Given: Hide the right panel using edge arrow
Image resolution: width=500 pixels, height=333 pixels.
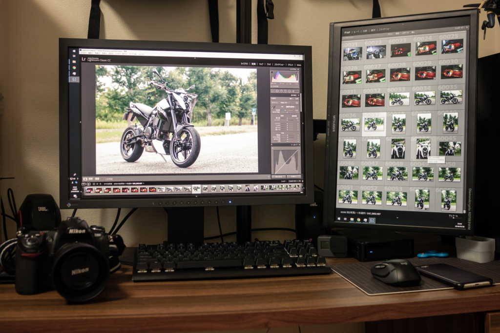Looking at the screenshot, I should click(x=303, y=123).
